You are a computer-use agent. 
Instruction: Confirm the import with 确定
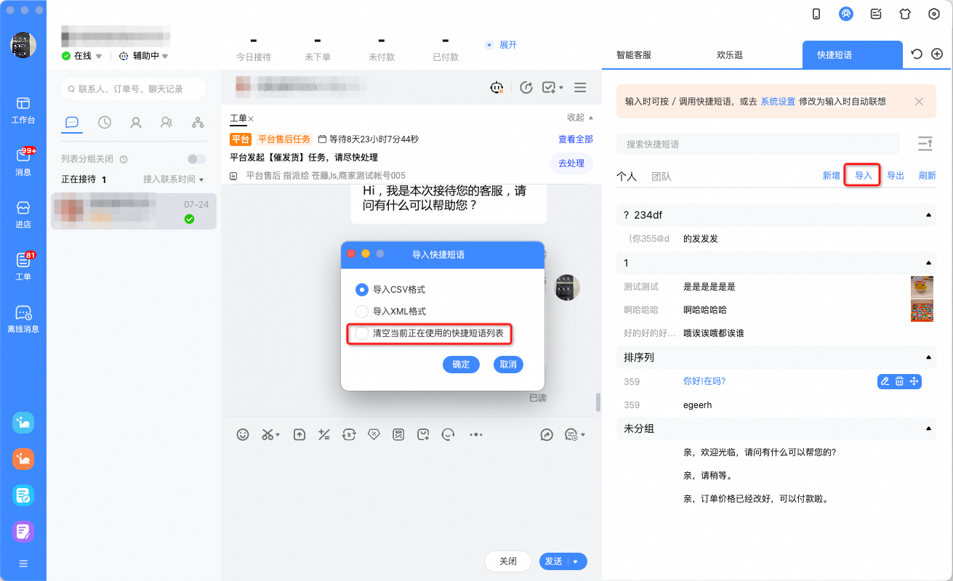click(x=461, y=365)
